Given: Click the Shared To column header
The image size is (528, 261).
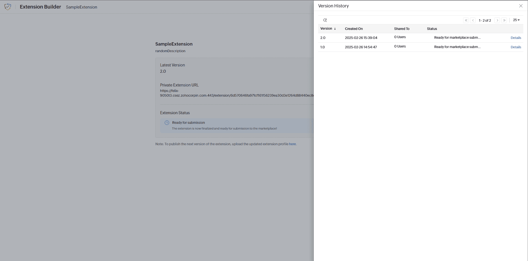Looking at the screenshot, I should [x=402, y=29].
